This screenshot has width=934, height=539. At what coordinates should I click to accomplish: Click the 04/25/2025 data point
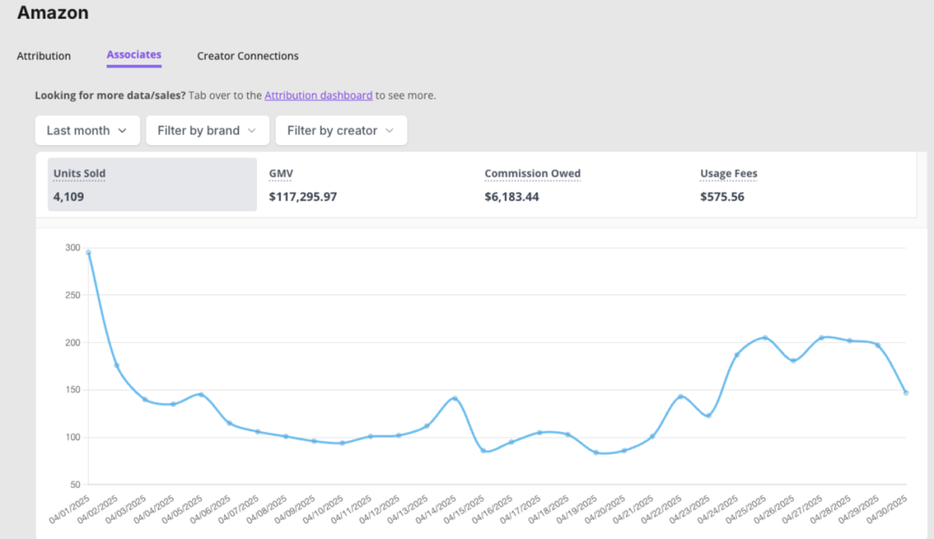coord(765,338)
